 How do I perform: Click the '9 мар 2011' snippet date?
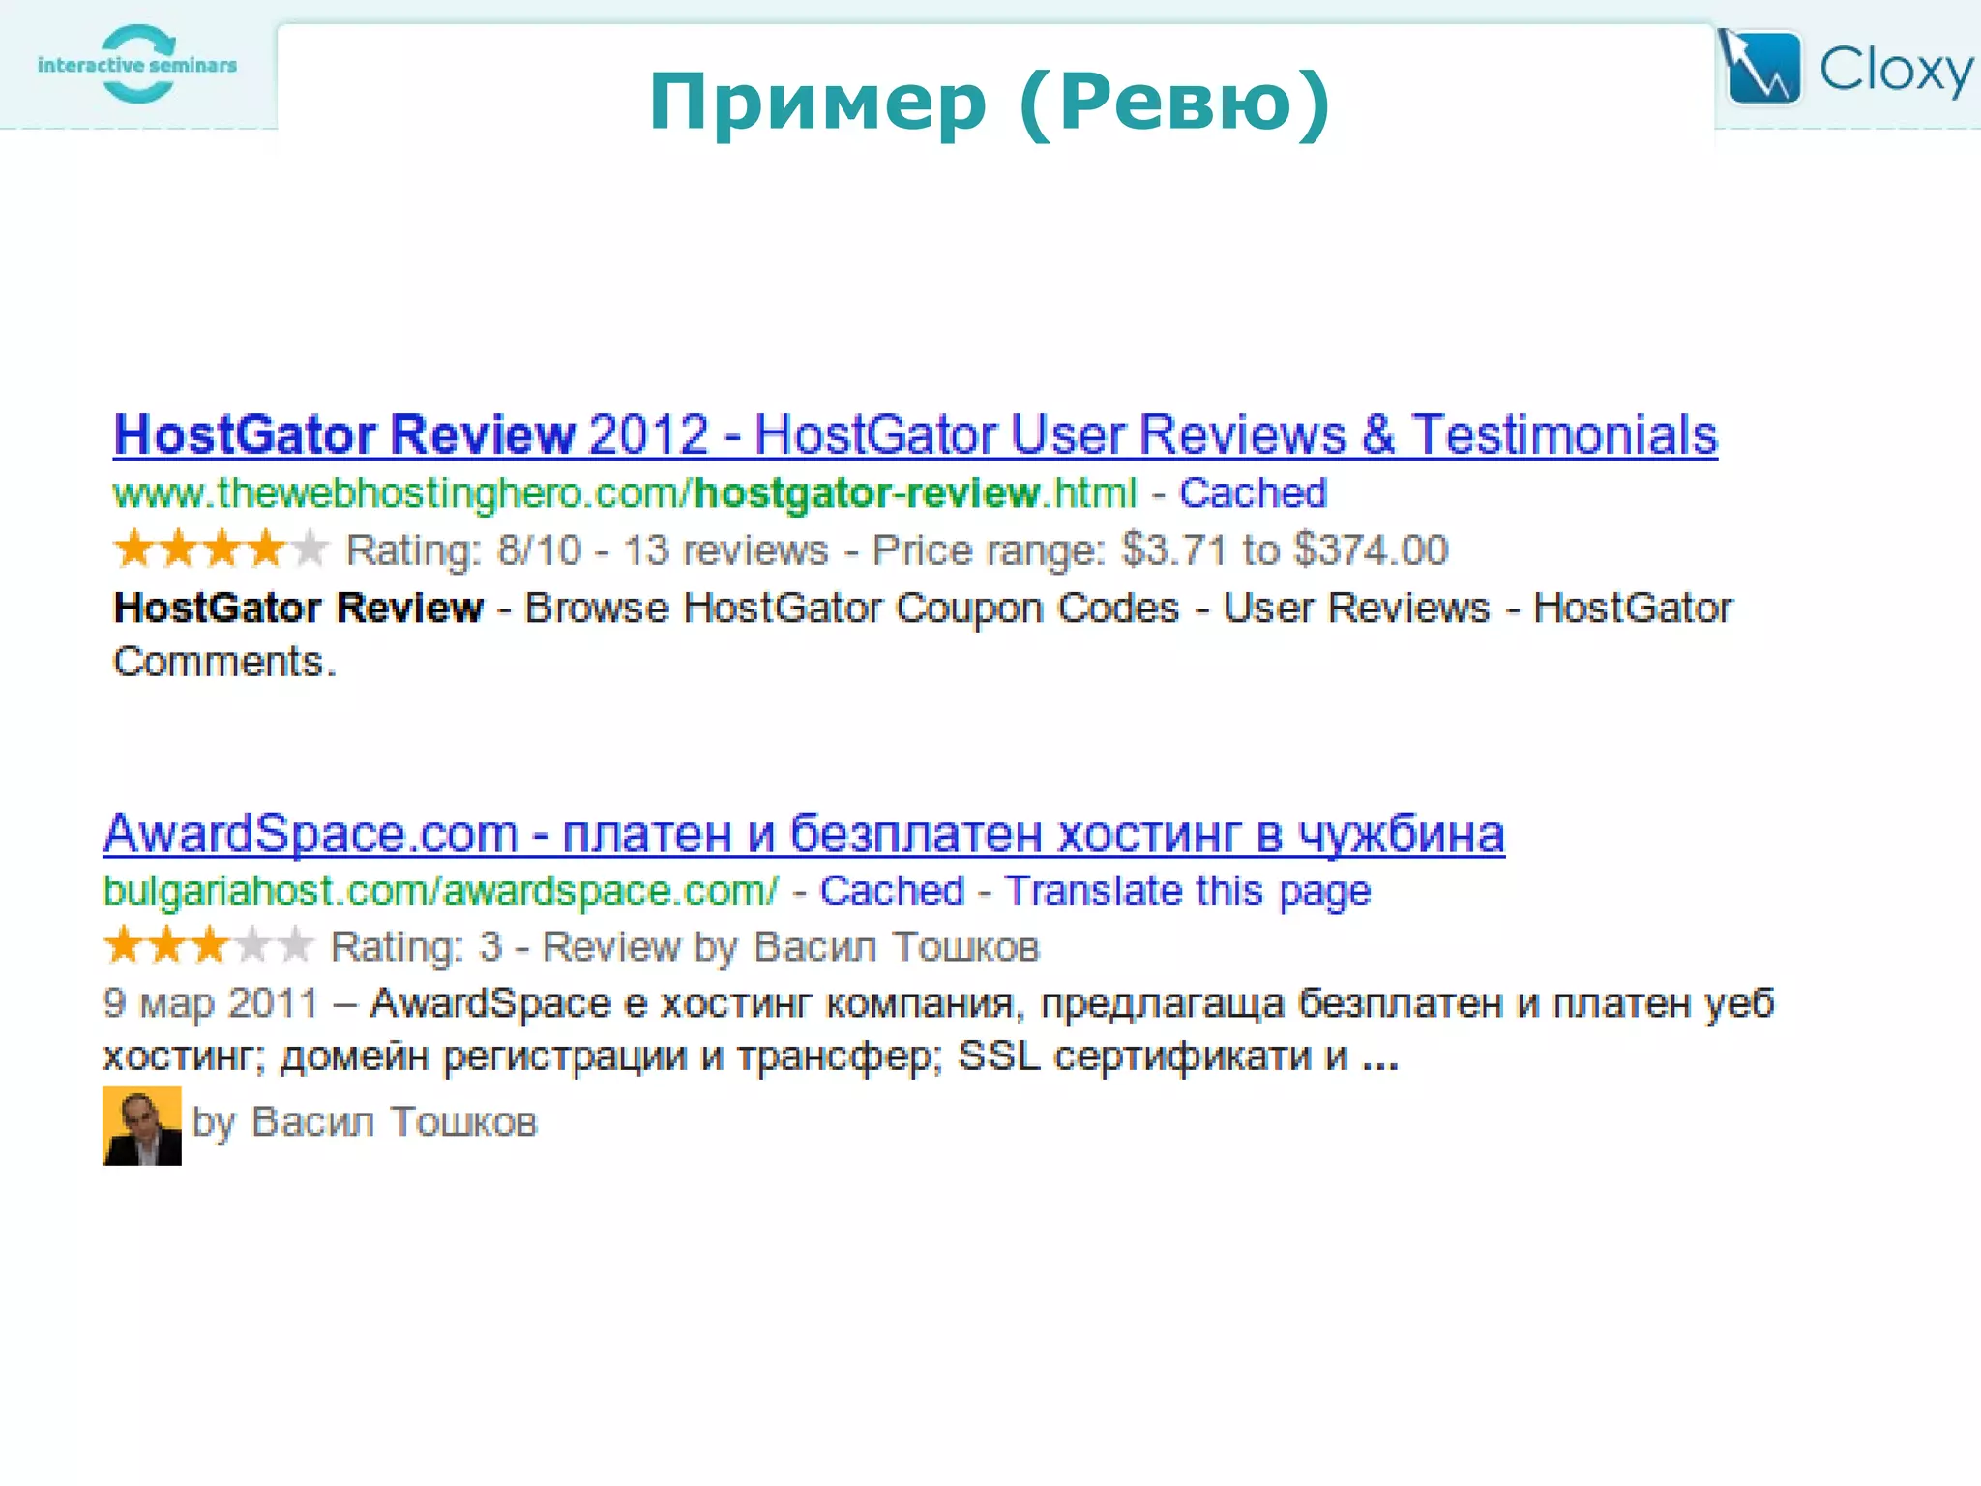pyautogui.click(x=211, y=1003)
